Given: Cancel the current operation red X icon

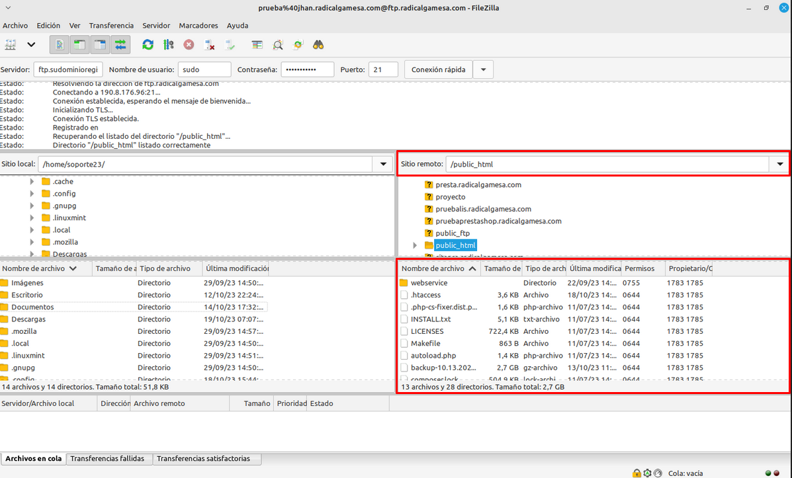Looking at the screenshot, I should 189,45.
